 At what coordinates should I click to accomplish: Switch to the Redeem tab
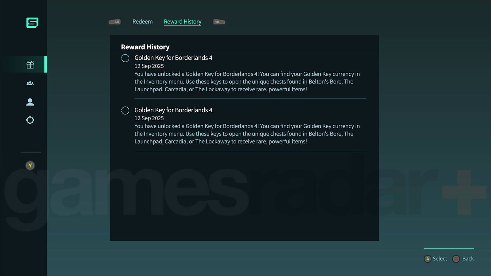(142, 21)
